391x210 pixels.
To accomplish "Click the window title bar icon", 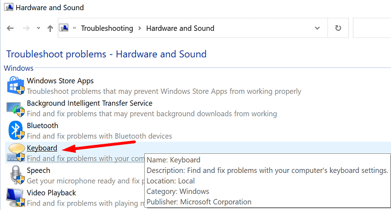I will point(9,7).
